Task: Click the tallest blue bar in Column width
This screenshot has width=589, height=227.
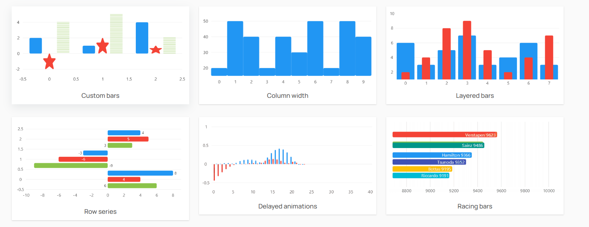Action: 235,45
